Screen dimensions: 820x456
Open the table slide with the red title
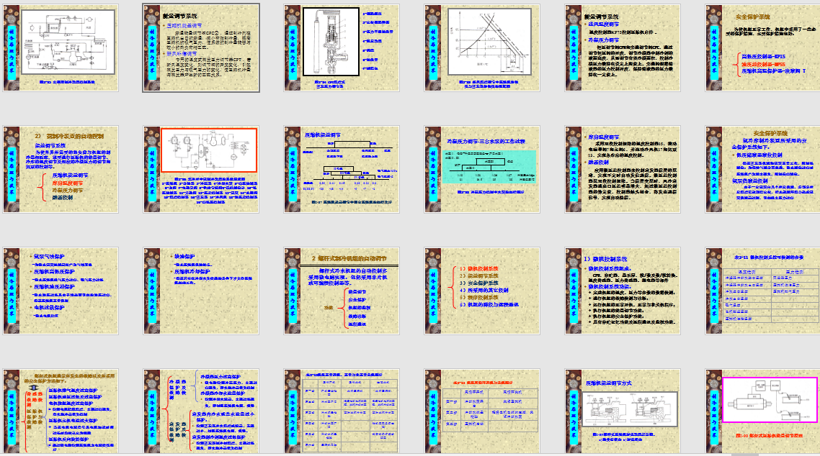pos(481,411)
